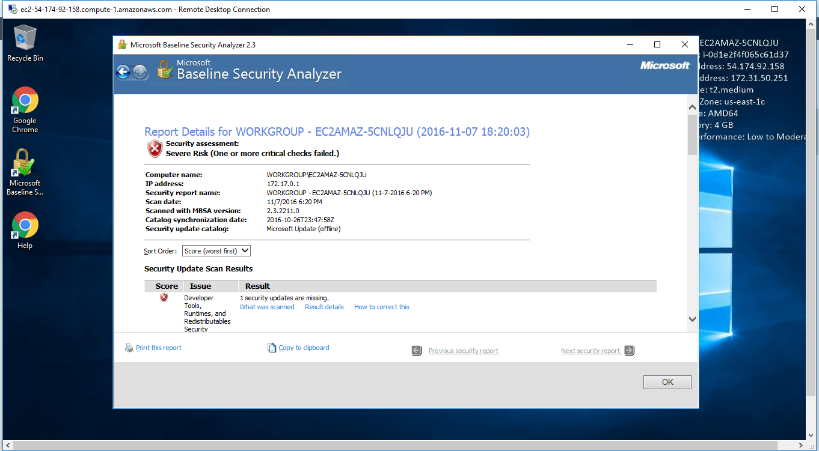This screenshot has width=819, height=451.
Task: Click the Next security report link
Action: [x=590, y=350]
